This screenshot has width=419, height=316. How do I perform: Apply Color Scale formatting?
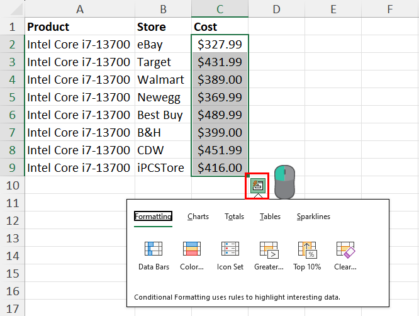(192, 256)
